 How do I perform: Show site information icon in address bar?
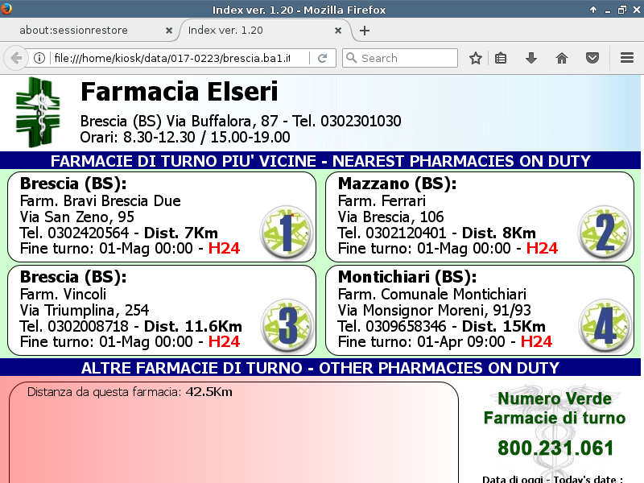(39, 58)
